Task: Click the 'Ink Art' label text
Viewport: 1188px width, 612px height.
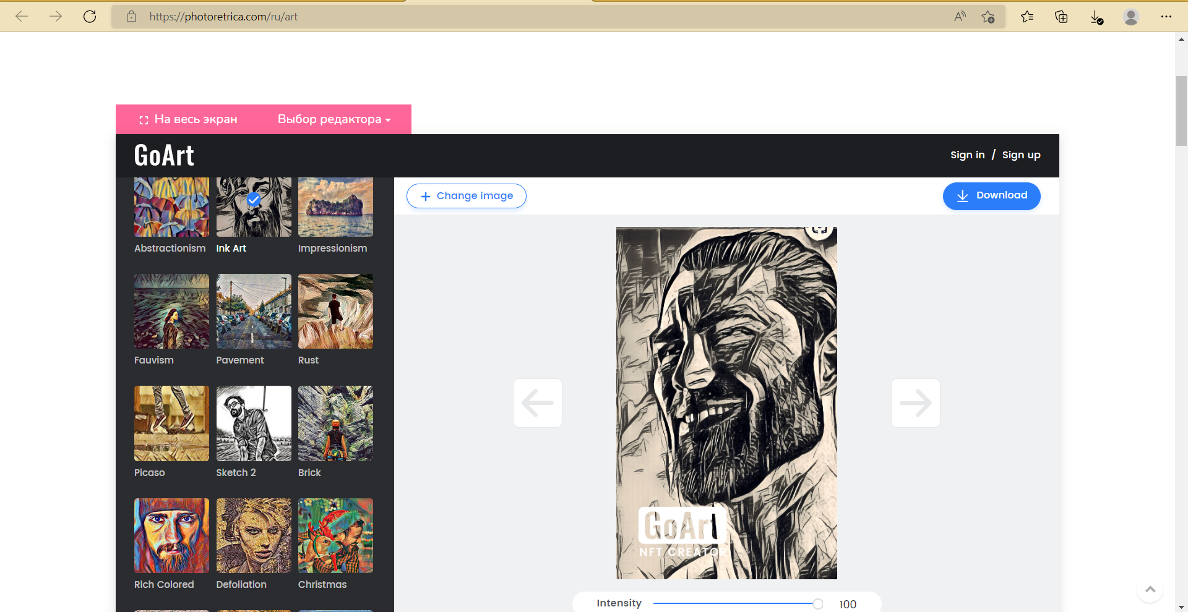Action: tap(231, 249)
